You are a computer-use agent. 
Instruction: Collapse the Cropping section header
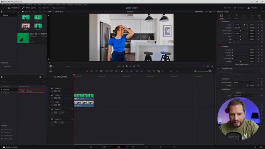(x=225, y=46)
